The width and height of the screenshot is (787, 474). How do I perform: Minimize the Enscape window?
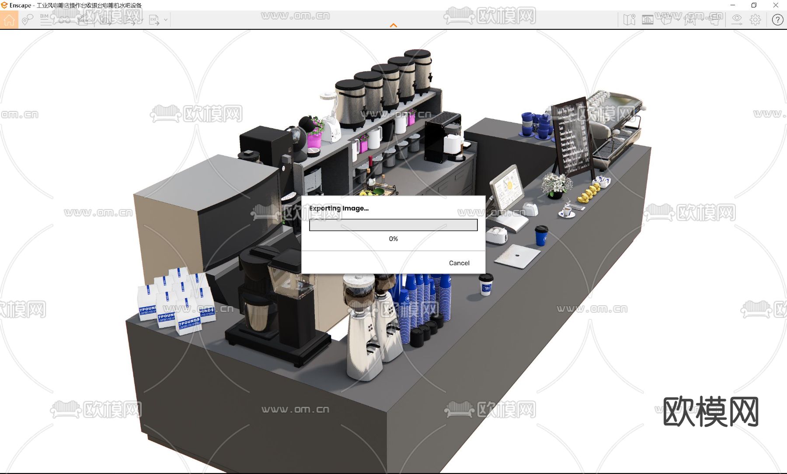(x=733, y=5)
